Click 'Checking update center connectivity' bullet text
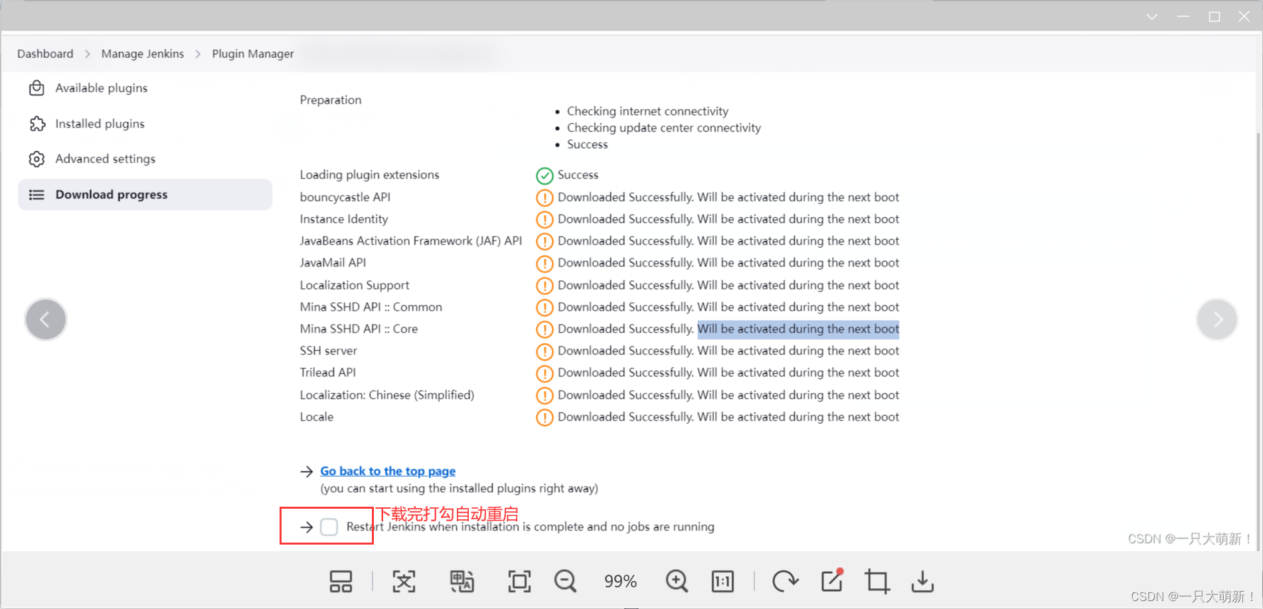The height and width of the screenshot is (609, 1263). tap(664, 128)
